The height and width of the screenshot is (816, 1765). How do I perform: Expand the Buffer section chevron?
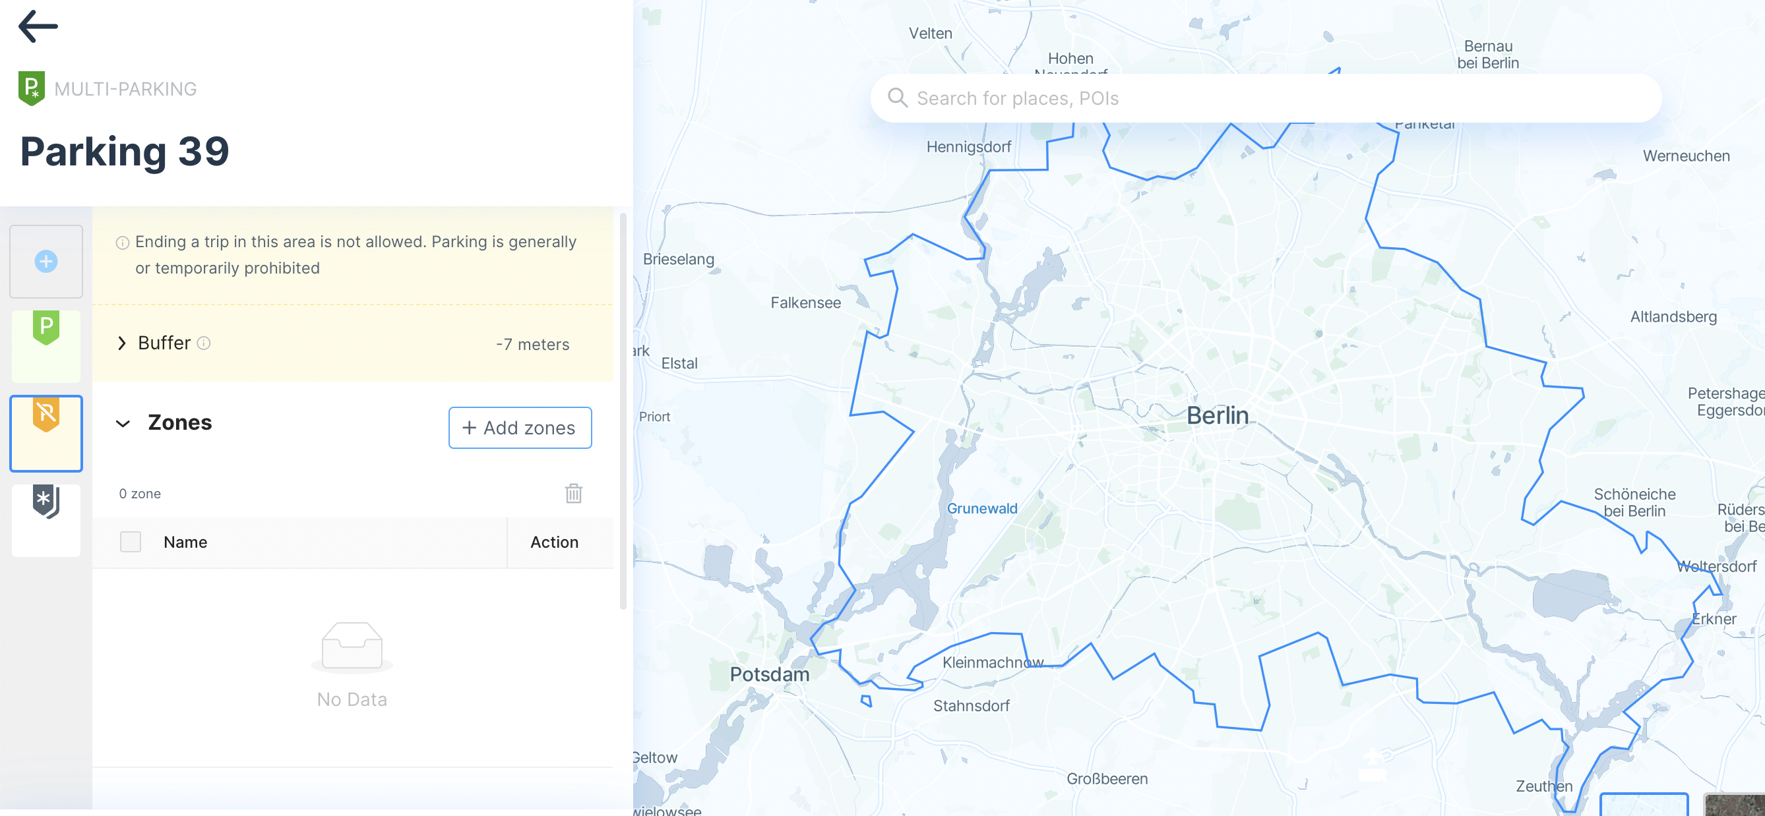coord(122,343)
